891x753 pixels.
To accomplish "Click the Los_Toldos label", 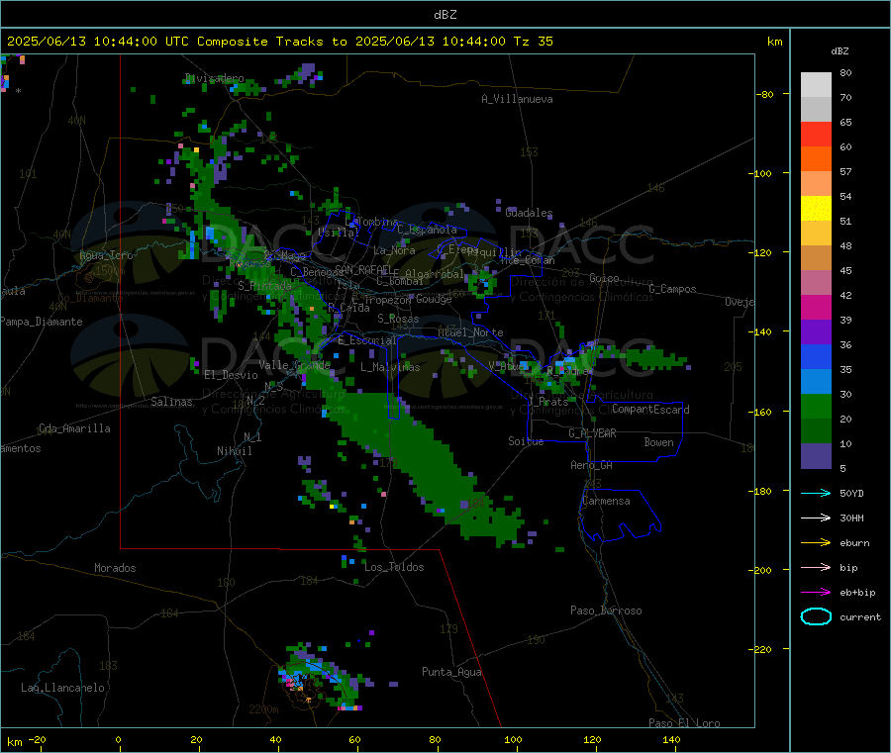I will (394, 567).
